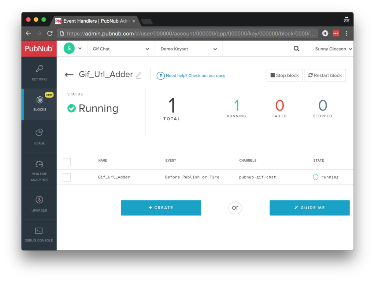Reload the page with the refresh icon
375x281 pixels.
click(50, 33)
